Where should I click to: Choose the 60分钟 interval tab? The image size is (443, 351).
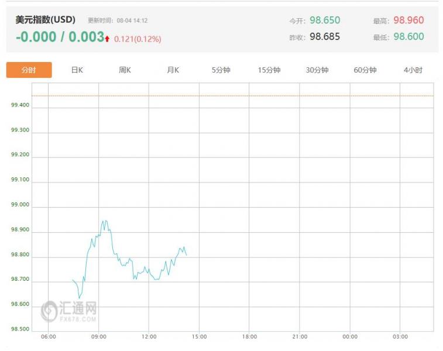(x=365, y=70)
